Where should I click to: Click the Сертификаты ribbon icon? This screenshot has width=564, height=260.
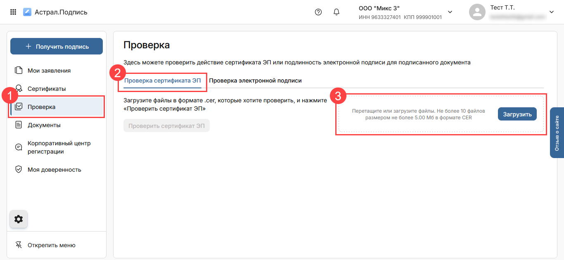[x=19, y=89]
